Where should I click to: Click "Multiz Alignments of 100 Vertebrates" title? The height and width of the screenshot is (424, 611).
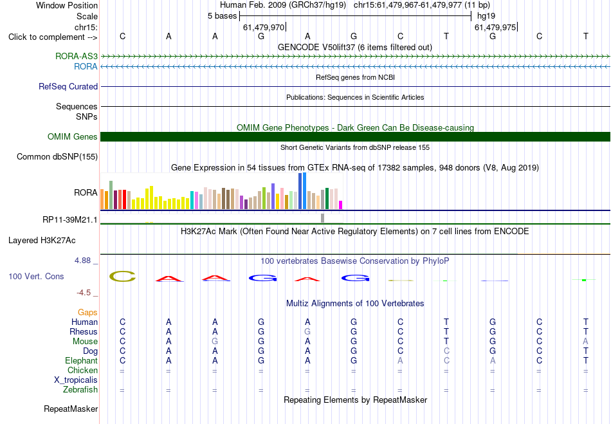355,303
